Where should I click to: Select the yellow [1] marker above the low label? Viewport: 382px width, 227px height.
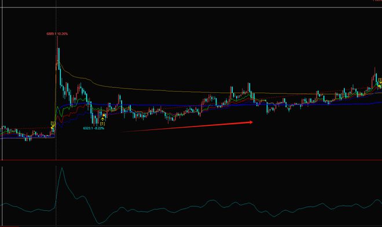click(102, 124)
